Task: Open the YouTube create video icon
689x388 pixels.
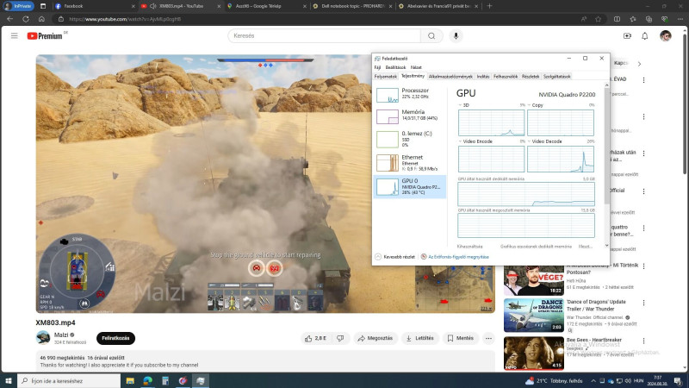Action: 627,36
